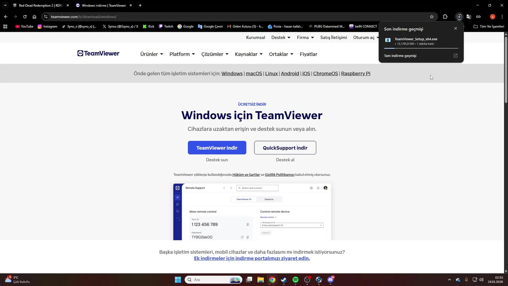Open Tam indirme geçmişi
Viewport: 508px width, 286px height.
coord(400,56)
